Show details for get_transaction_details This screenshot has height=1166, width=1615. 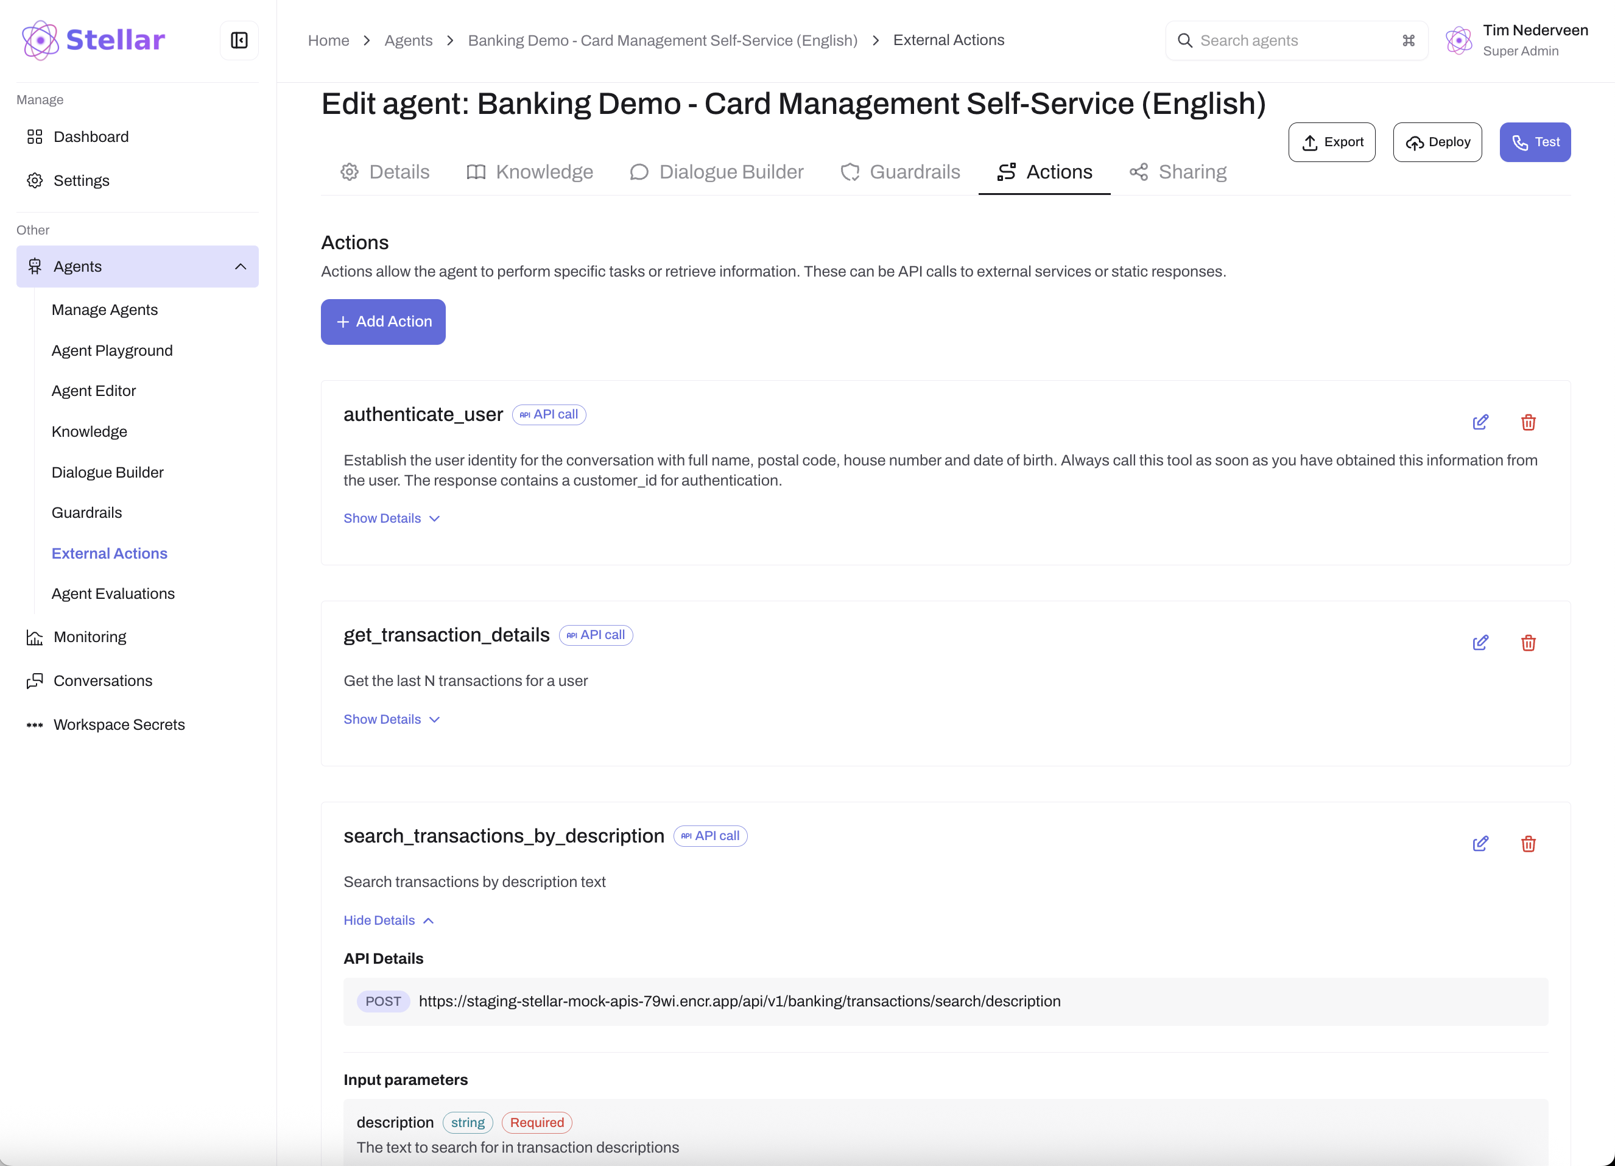point(391,719)
